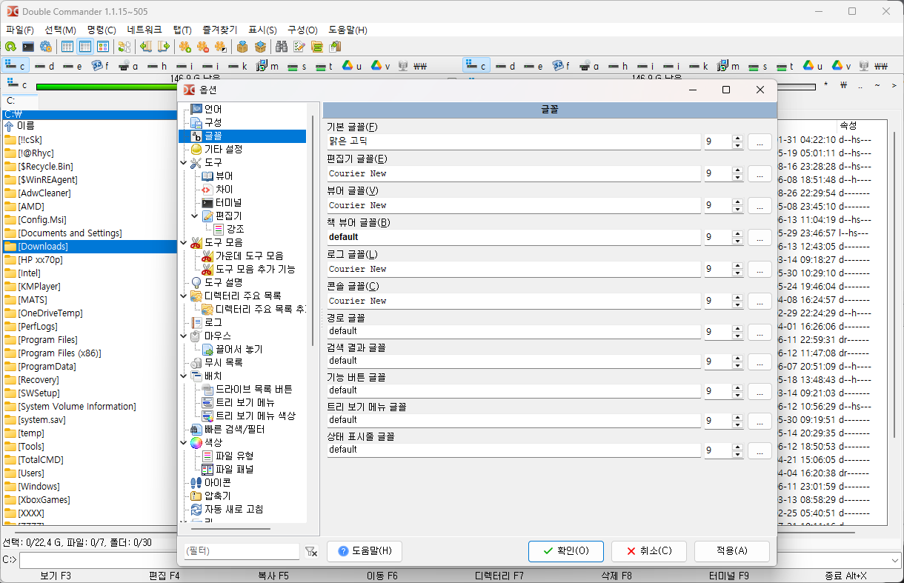Click the 도움말(H) button in options dialog

(365, 551)
